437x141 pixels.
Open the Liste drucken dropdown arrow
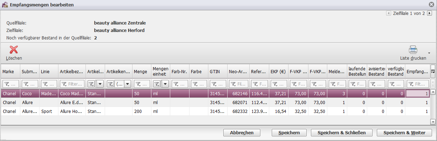pos(429,53)
